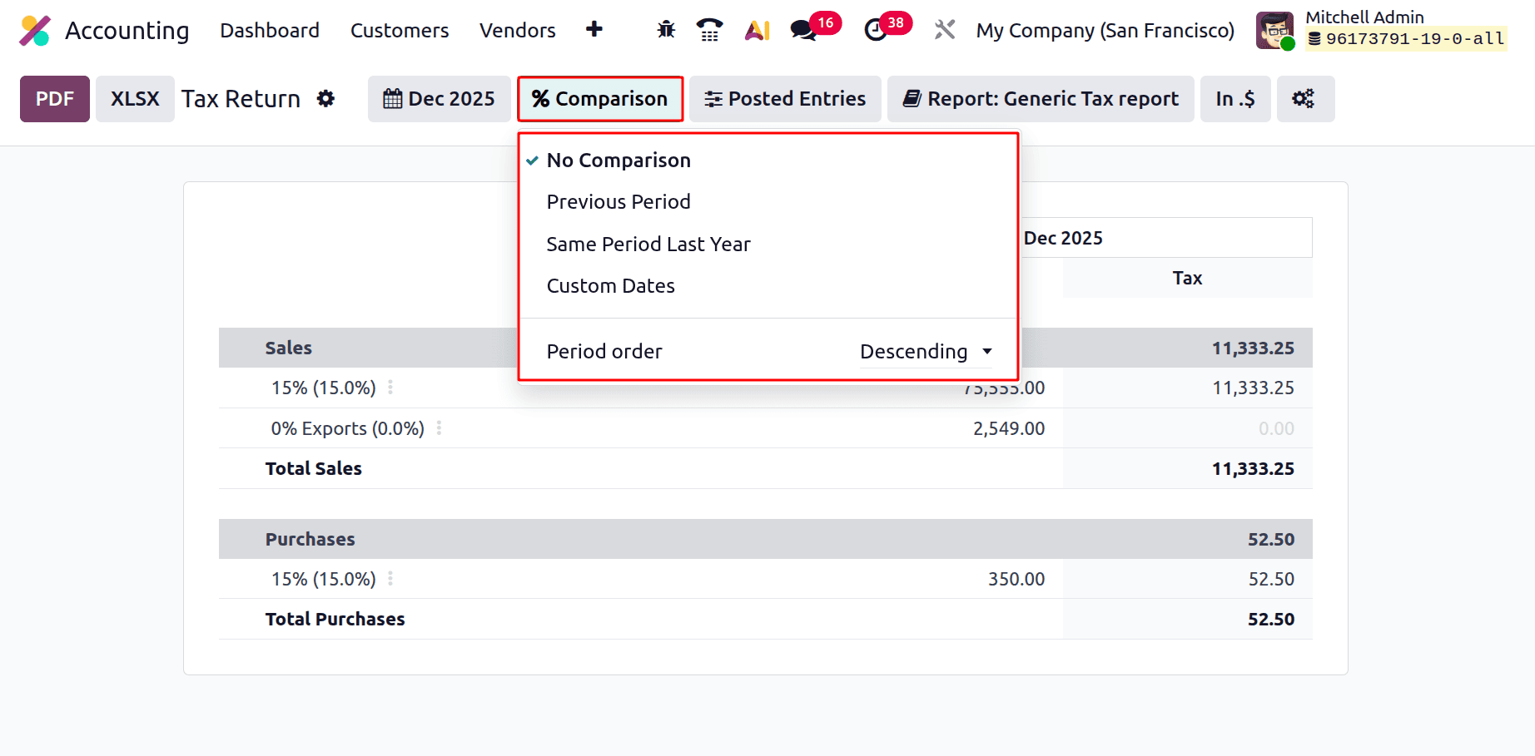Image resolution: width=1535 pixels, height=756 pixels.
Task: Open the AI assistant icon
Action: click(758, 30)
